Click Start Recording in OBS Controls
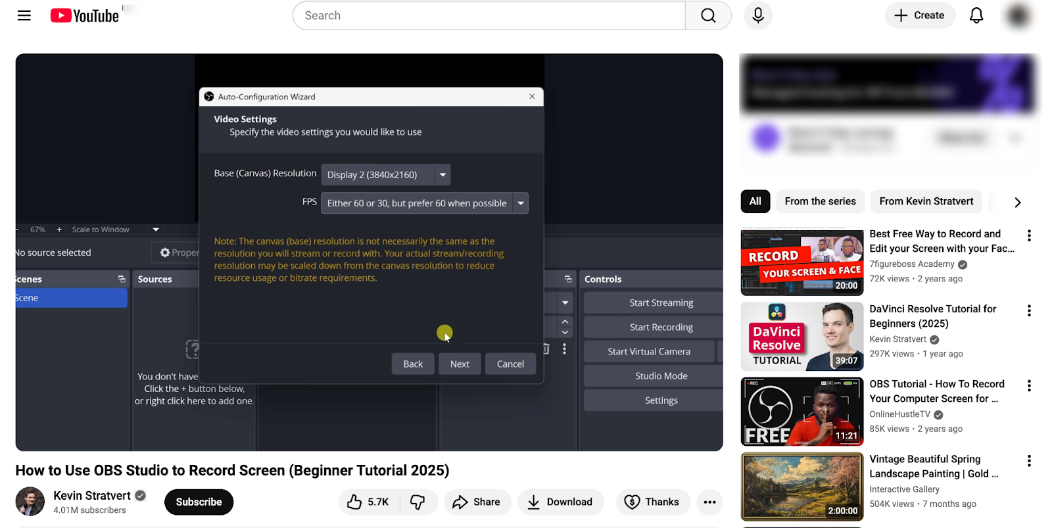 653,327
